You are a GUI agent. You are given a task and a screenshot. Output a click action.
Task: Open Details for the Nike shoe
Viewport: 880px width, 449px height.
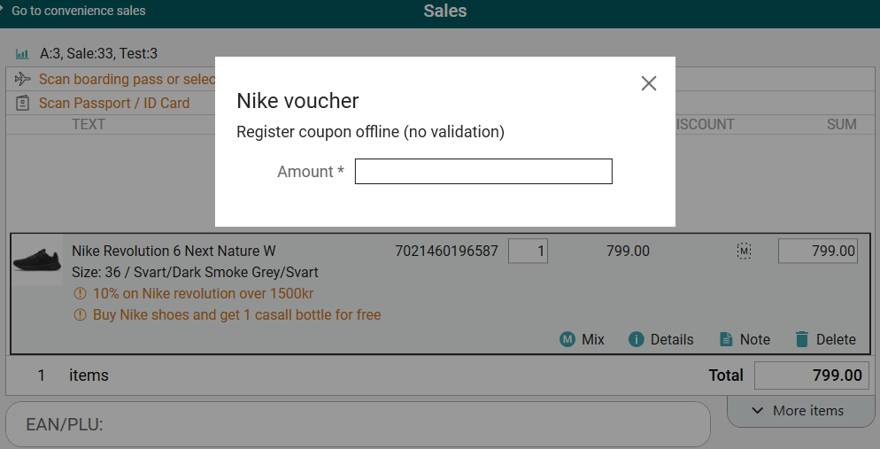click(660, 339)
